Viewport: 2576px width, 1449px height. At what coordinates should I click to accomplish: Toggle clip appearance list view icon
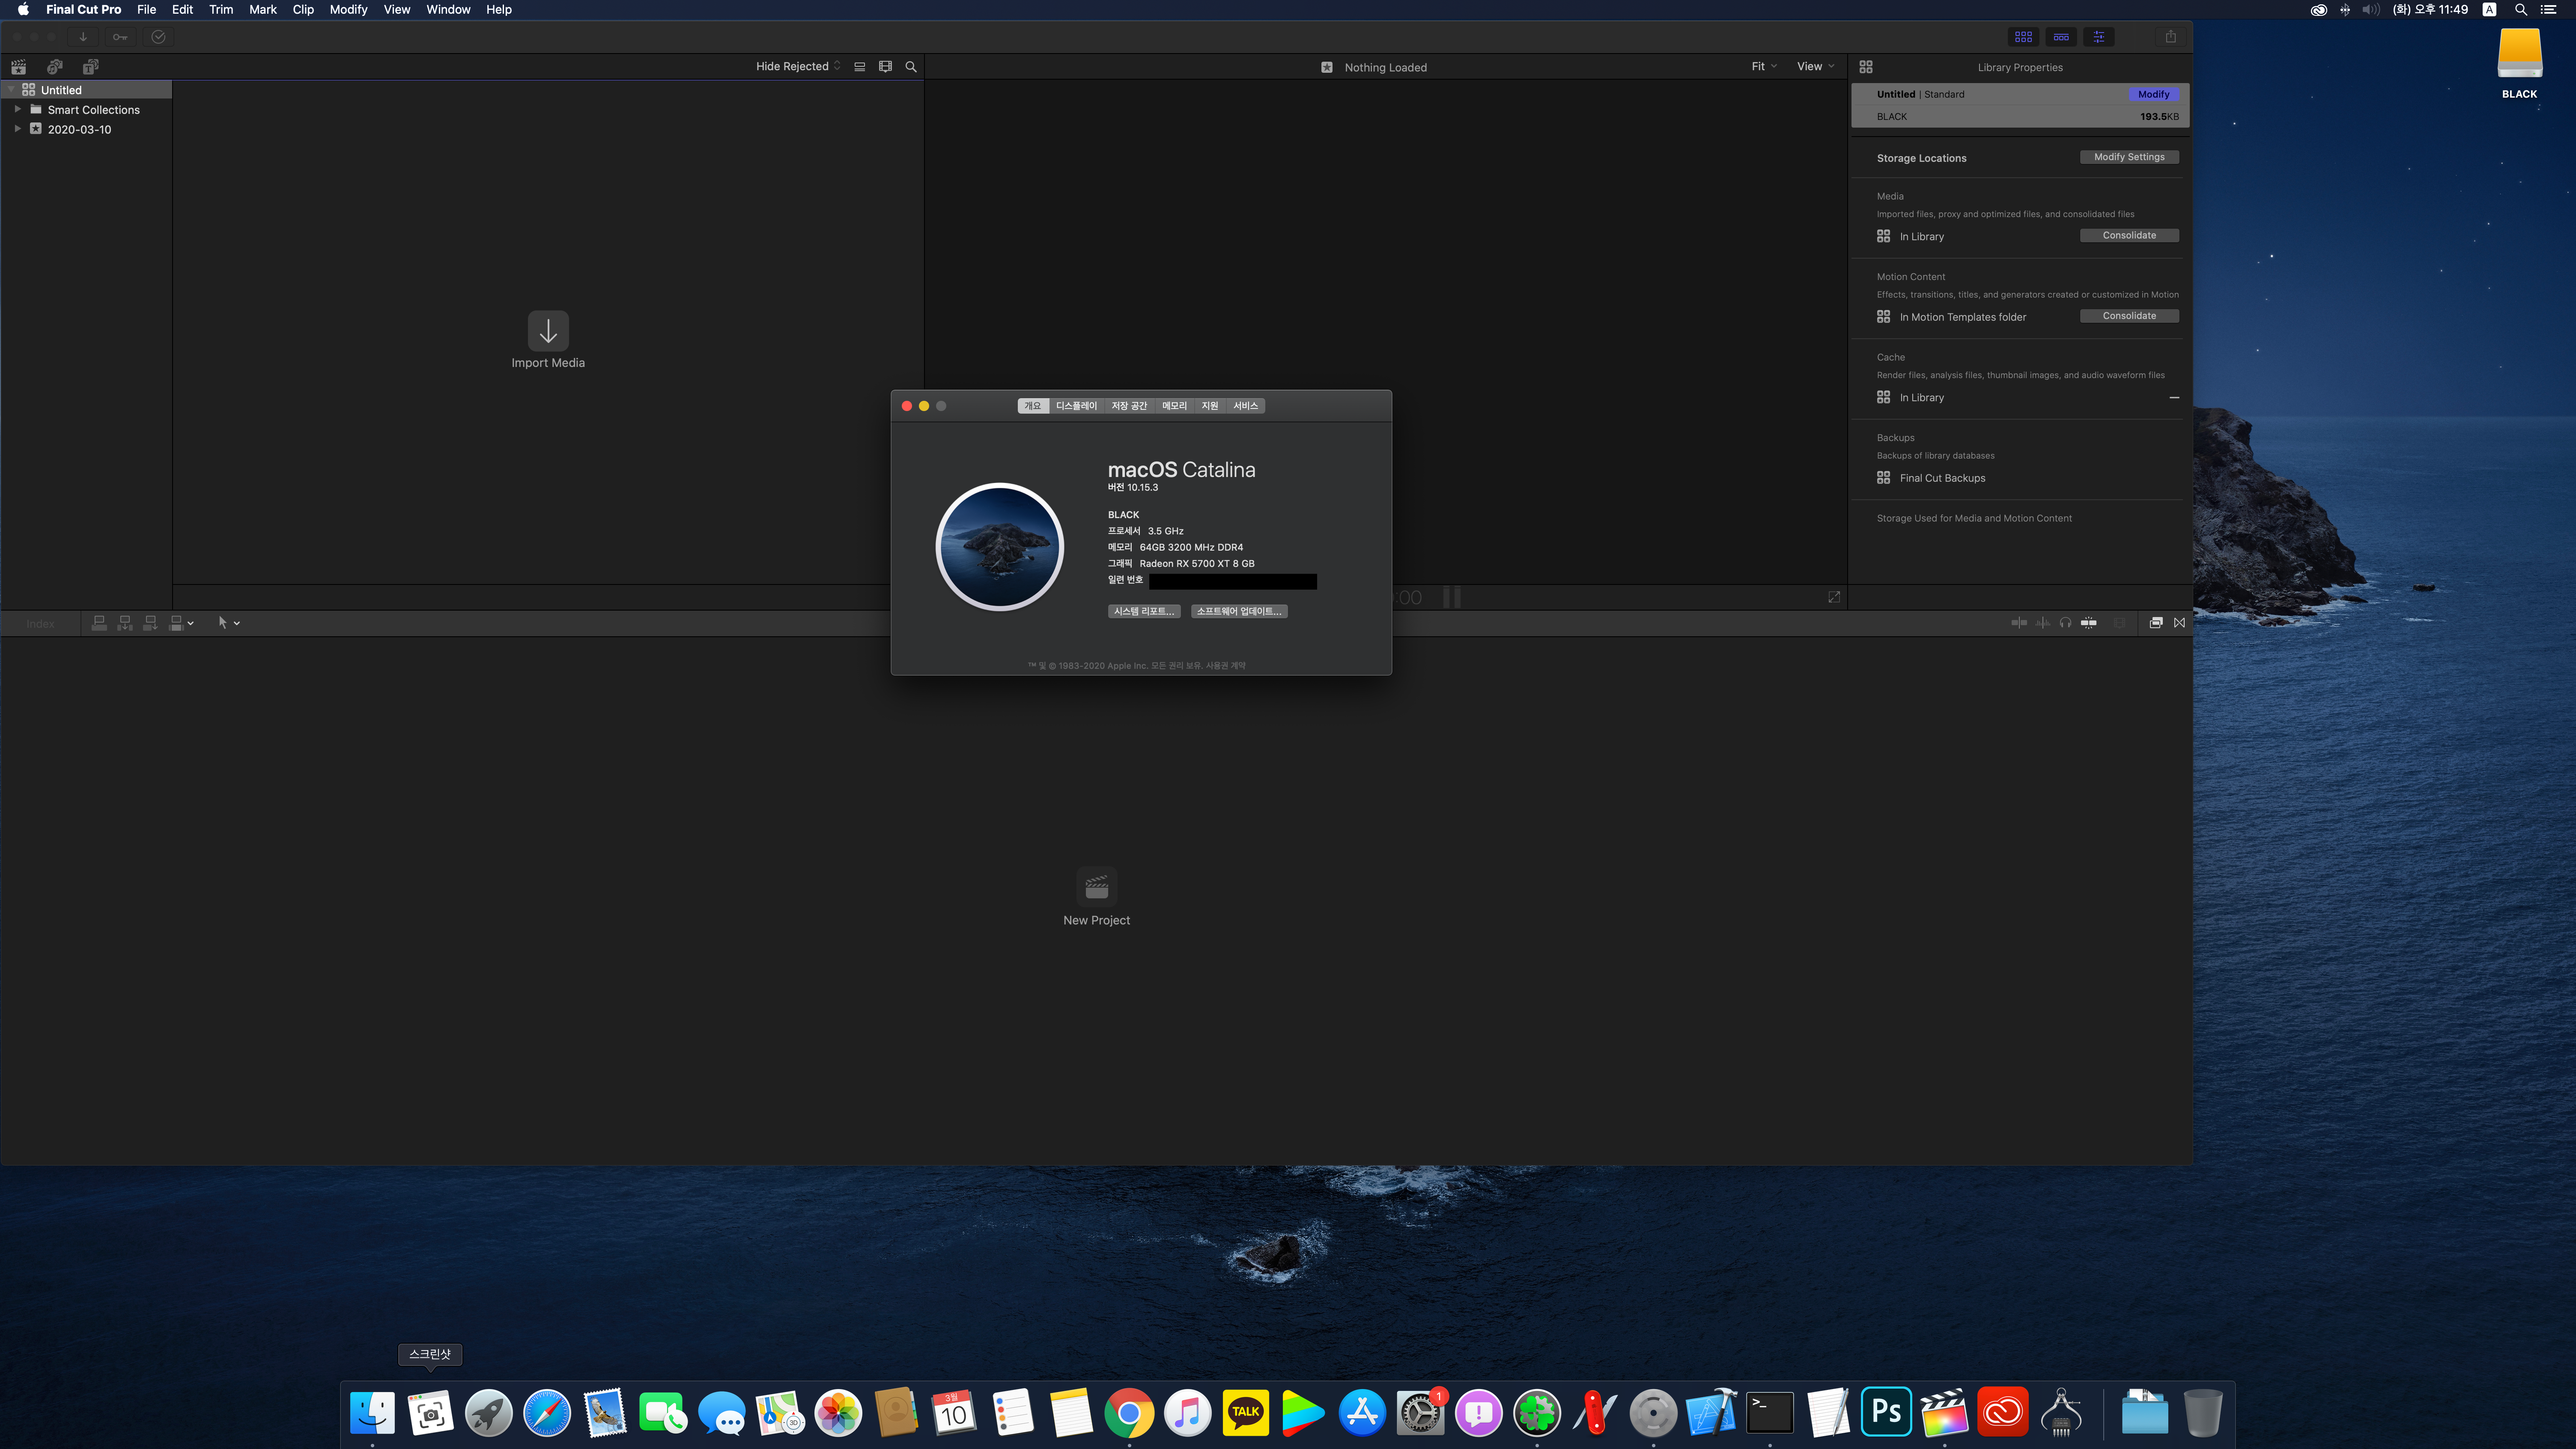pos(859,67)
